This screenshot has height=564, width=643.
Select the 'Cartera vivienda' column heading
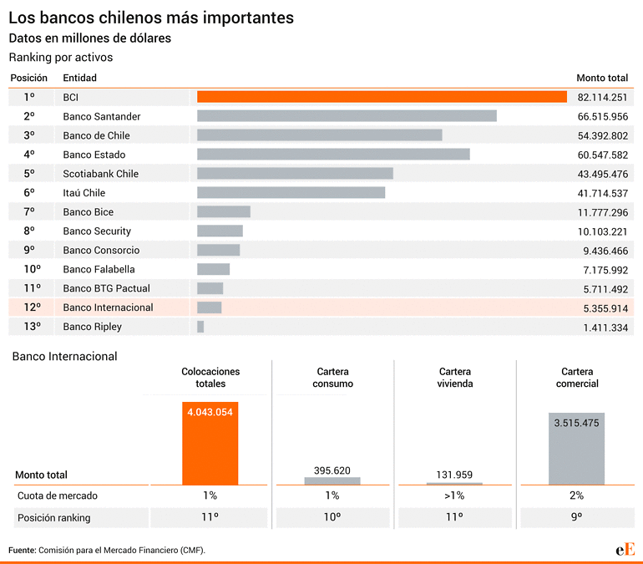[455, 378]
